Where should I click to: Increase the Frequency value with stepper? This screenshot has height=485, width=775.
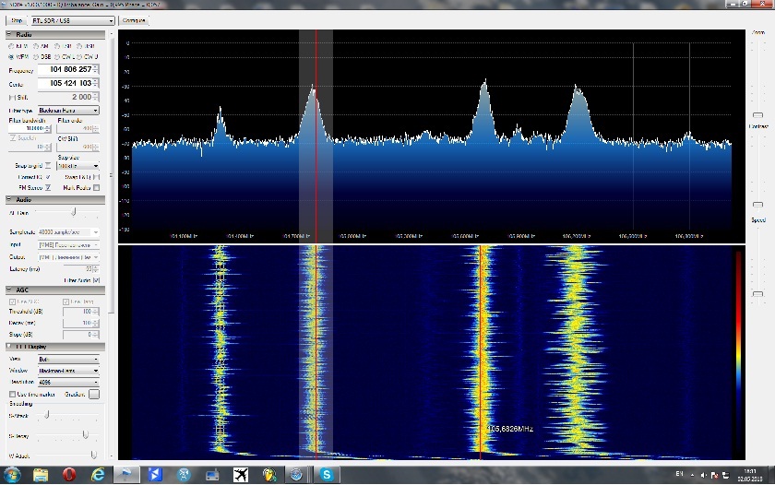(96, 67)
